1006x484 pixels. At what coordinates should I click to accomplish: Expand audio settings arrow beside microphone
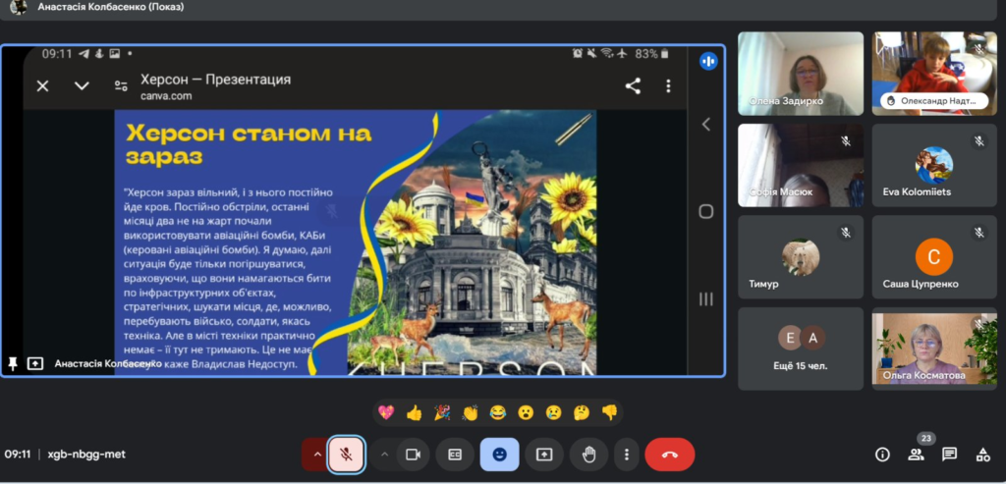(316, 455)
